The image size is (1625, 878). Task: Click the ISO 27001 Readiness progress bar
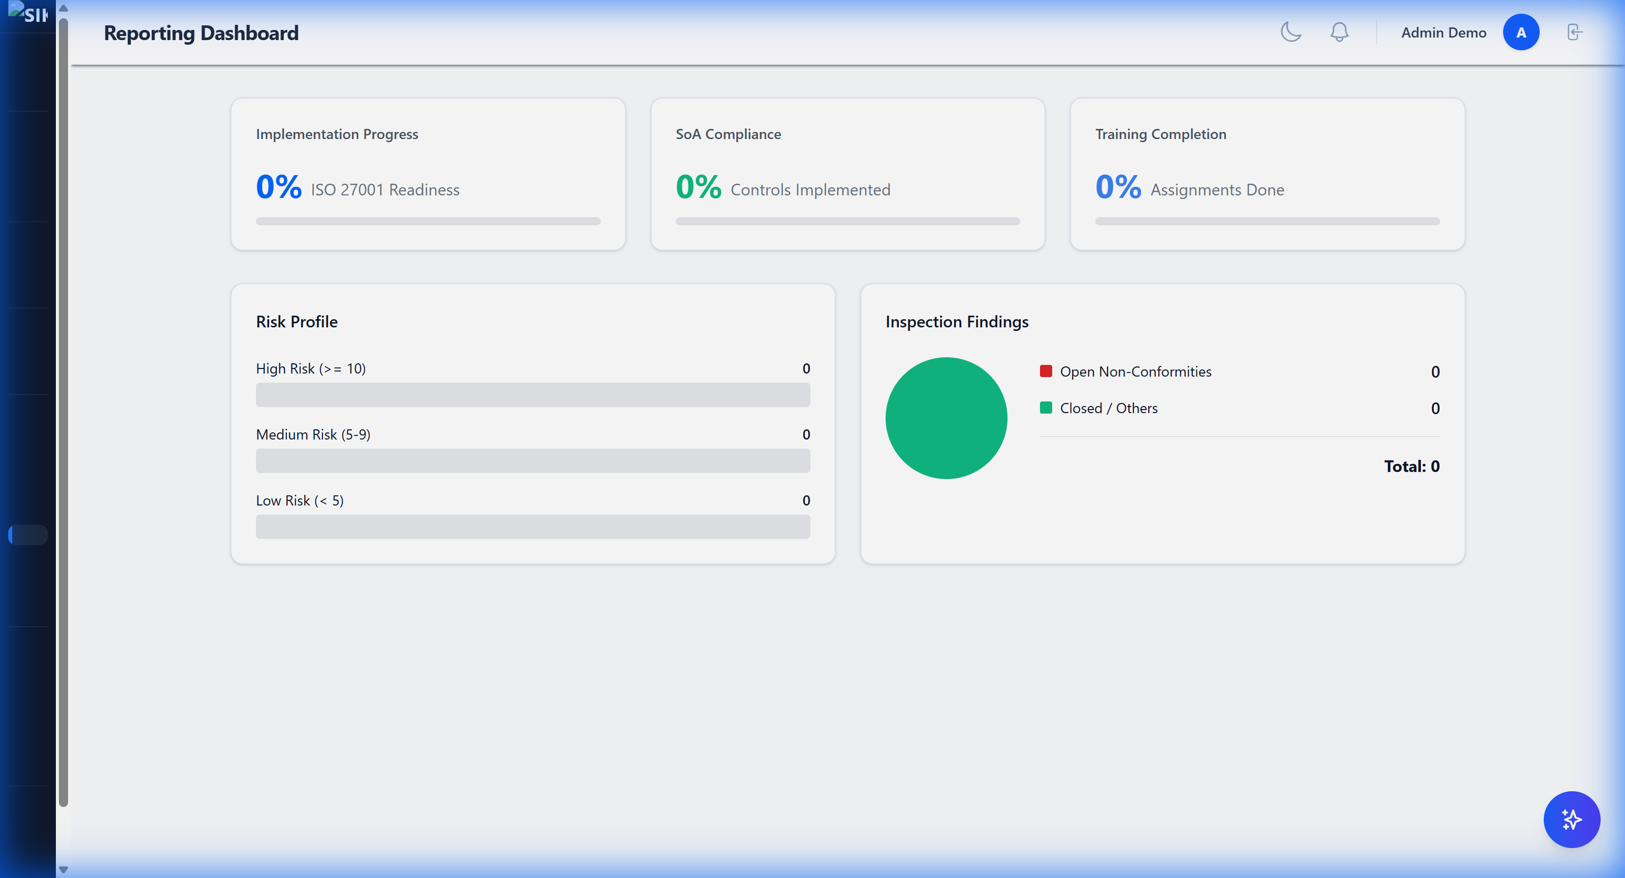[x=428, y=221]
